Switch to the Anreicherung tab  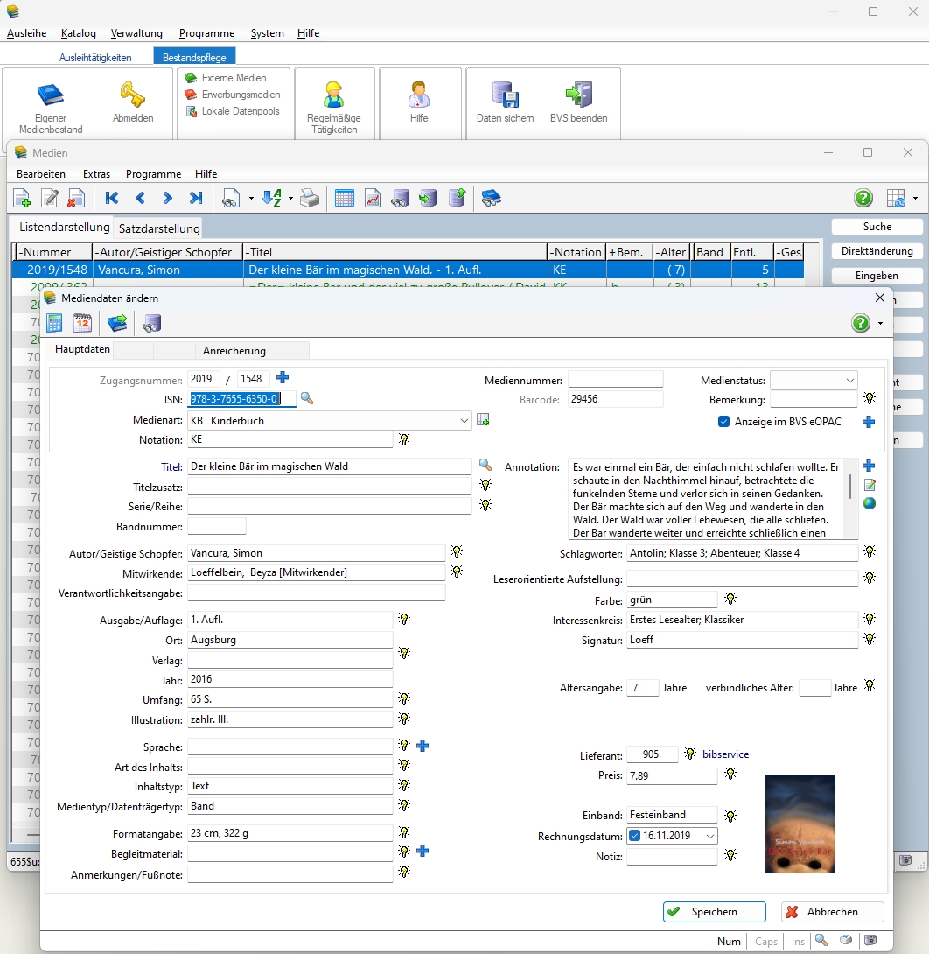tap(234, 351)
